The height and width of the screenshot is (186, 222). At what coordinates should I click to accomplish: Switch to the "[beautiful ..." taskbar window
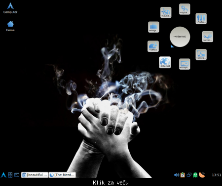(35, 175)
